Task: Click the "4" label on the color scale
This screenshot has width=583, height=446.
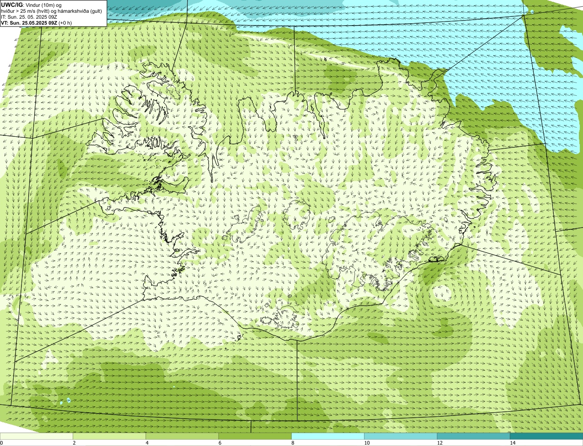Action: tap(147, 443)
